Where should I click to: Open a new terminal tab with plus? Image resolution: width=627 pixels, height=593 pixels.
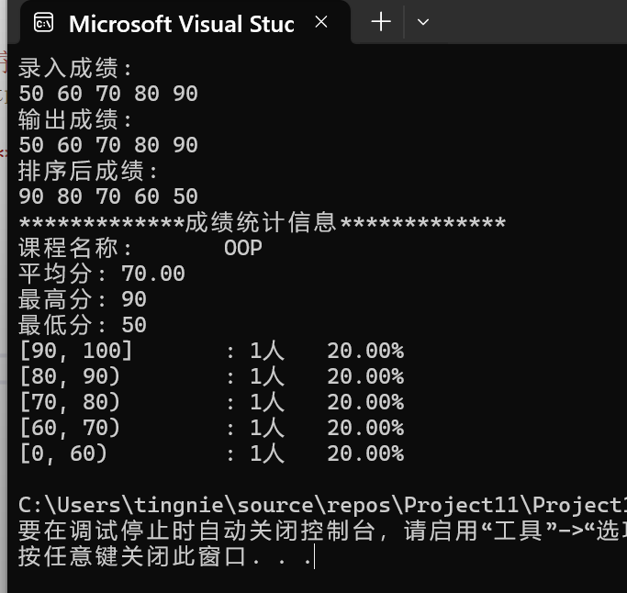pyautogui.click(x=381, y=22)
